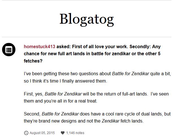Image resolution: width=177 pixels, height=138 pixels.
Task: Click the heart icon next to notes
Action: 63,133
